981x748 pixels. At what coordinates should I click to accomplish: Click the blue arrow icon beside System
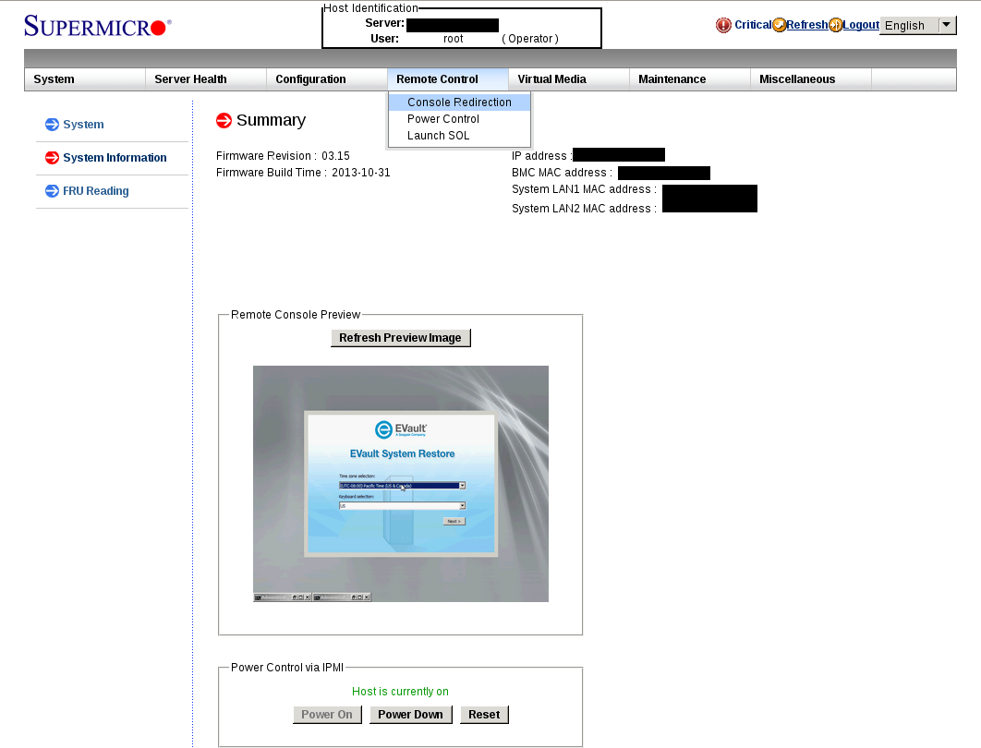coord(52,125)
